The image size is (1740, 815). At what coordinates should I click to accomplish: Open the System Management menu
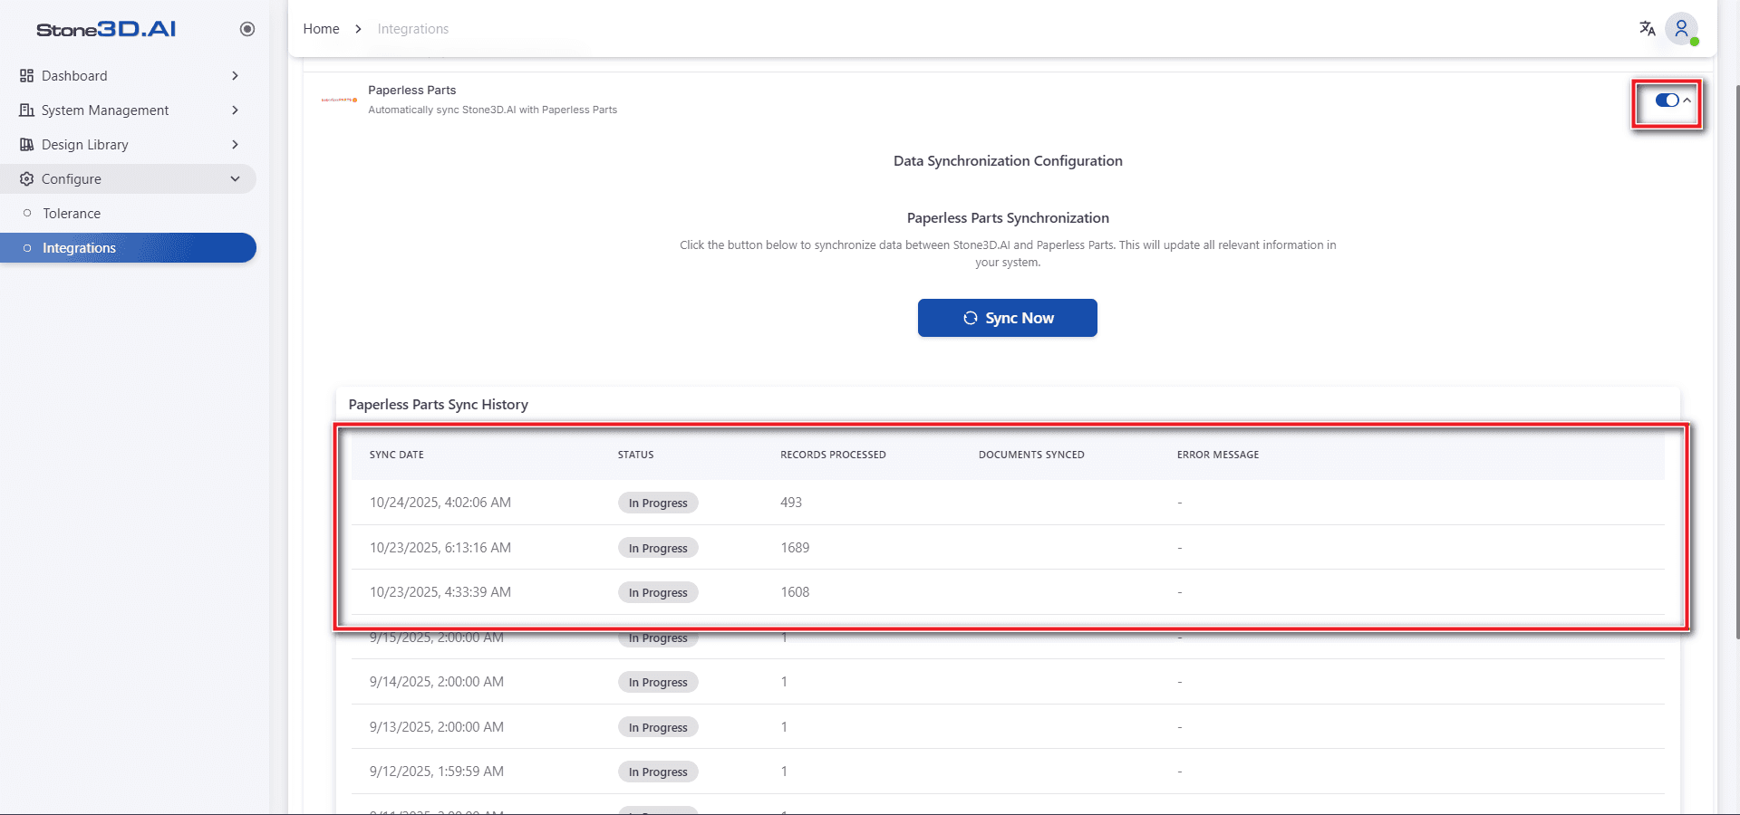(x=129, y=110)
